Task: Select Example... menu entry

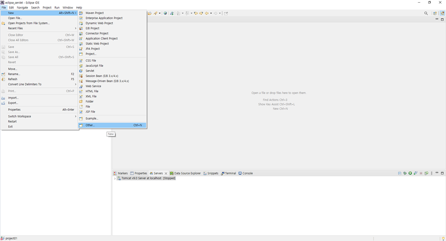Action: tap(112, 118)
